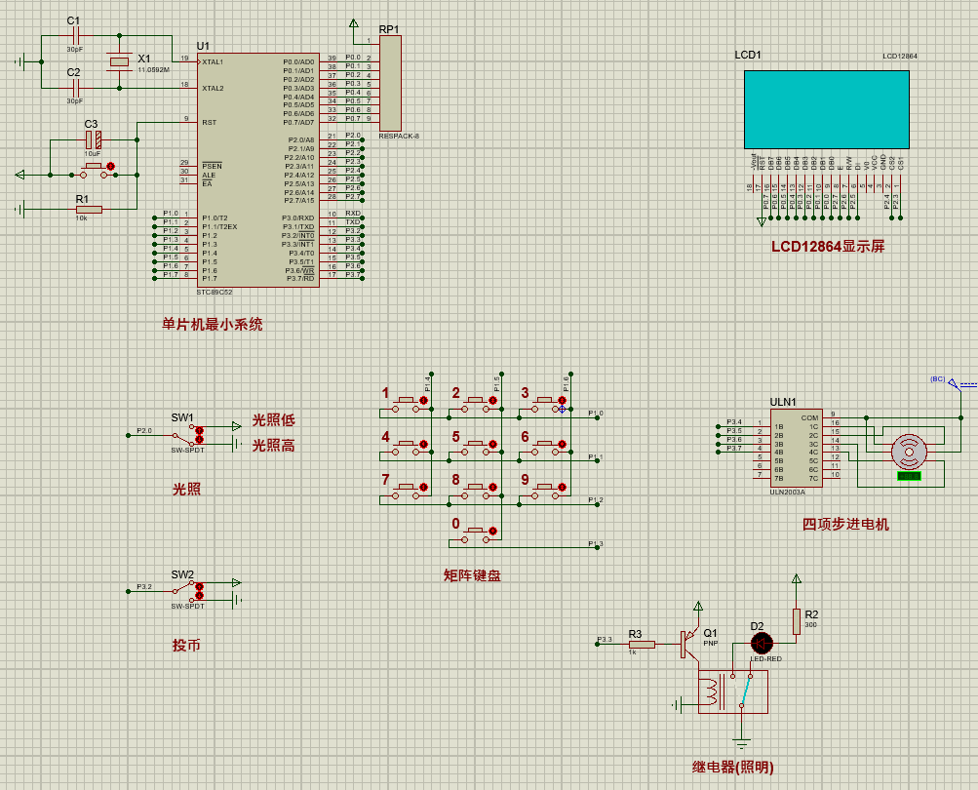Select the electrolytic capacitor C3
978x790 pixels.
click(94, 140)
